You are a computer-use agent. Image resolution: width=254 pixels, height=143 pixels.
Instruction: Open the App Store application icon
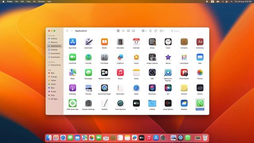(x=72, y=42)
